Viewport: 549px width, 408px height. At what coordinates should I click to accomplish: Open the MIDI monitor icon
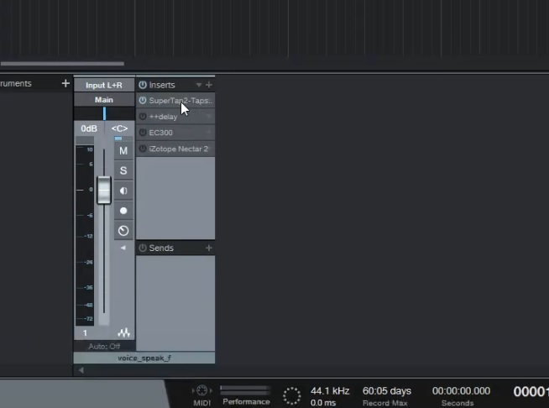[201, 390]
